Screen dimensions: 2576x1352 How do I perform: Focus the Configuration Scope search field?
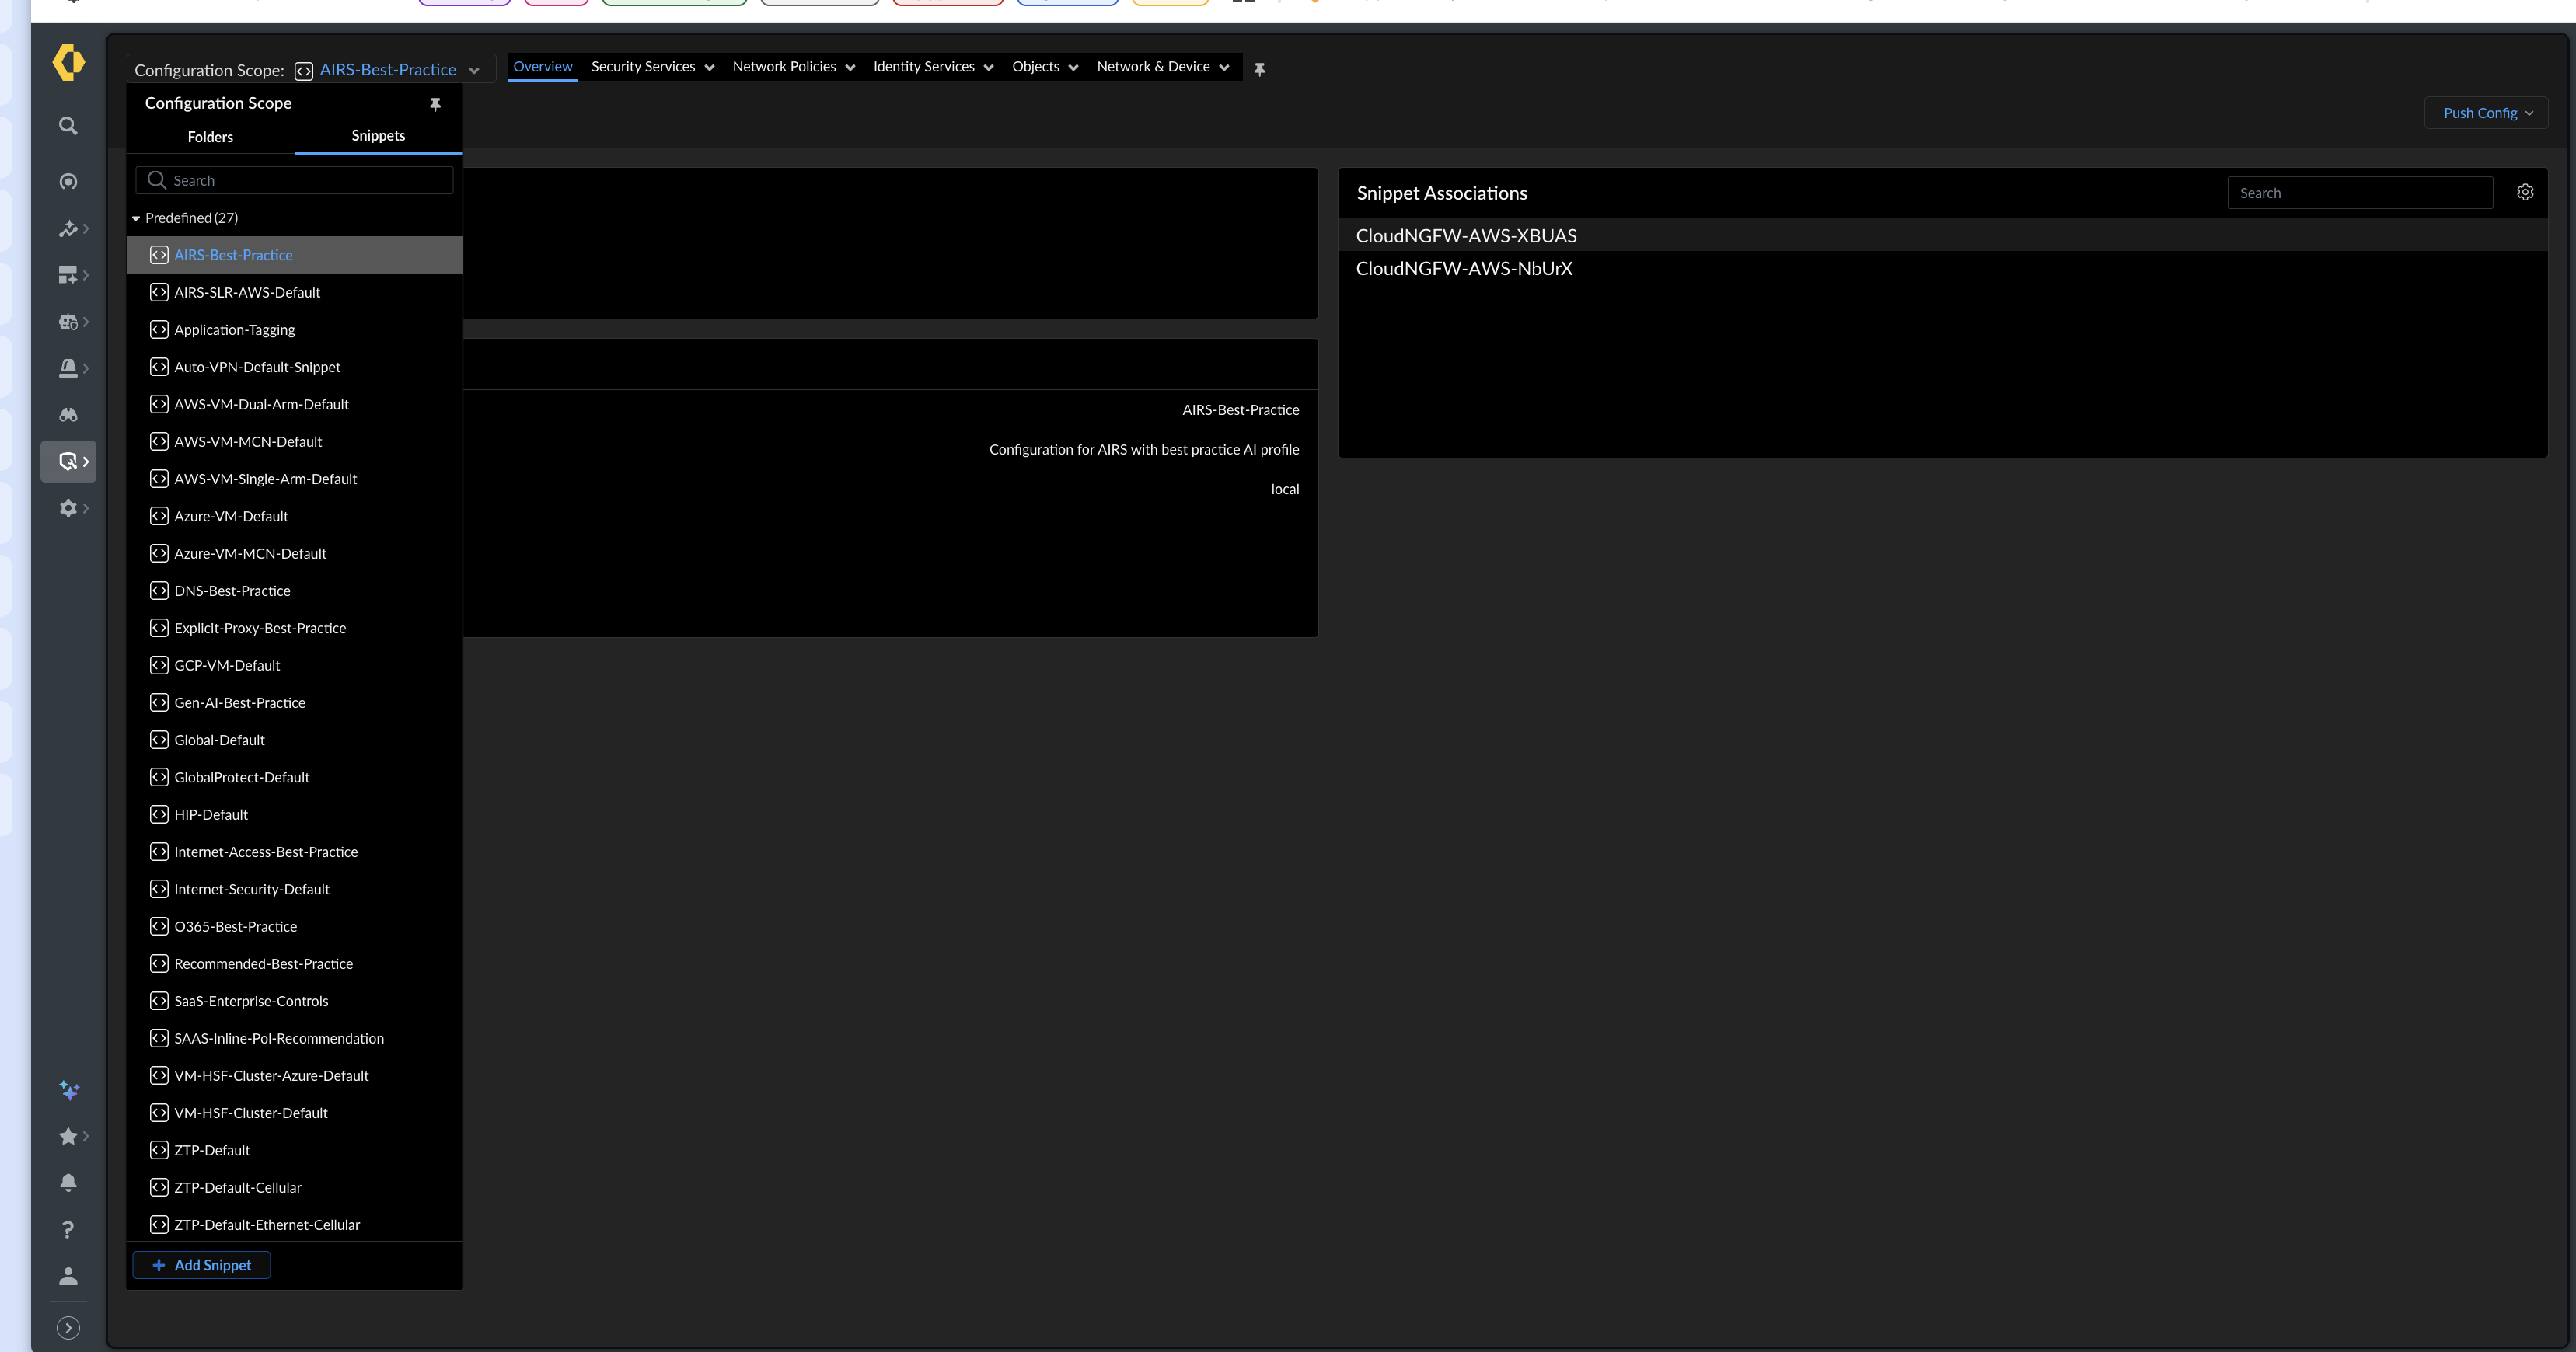[x=294, y=181]
